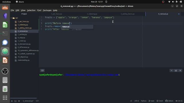The image size is (184, 103).
Task: Open Wi-Fi indicator in system tray
Action: (x=169, y=2)
